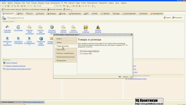
Task: Open the Отчеты menu
Action: pos(83,3)
